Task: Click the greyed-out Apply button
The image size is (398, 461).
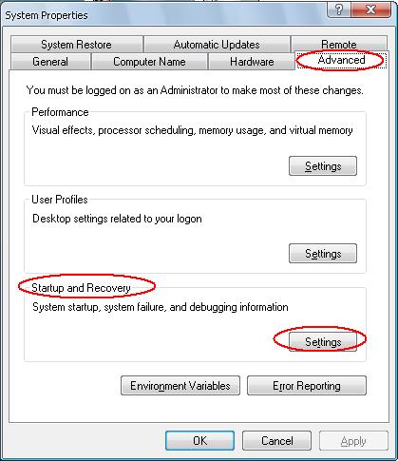Action: [353, 441]
